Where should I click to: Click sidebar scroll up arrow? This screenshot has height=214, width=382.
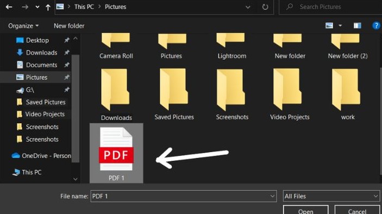(76, 39)
